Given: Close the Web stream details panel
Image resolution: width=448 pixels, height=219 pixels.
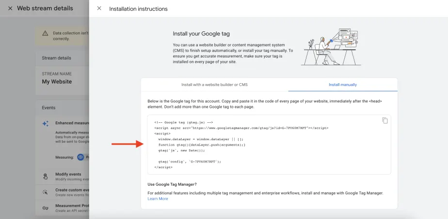Looking at the screenshot, I should 10,9.
